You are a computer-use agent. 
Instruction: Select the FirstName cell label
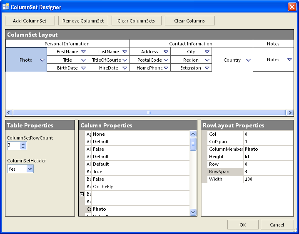67,52
